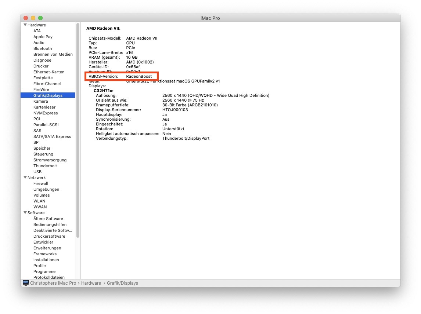Select display serial HTOJ900103
This screenshot has height=314, width=421.
(175, 110)
